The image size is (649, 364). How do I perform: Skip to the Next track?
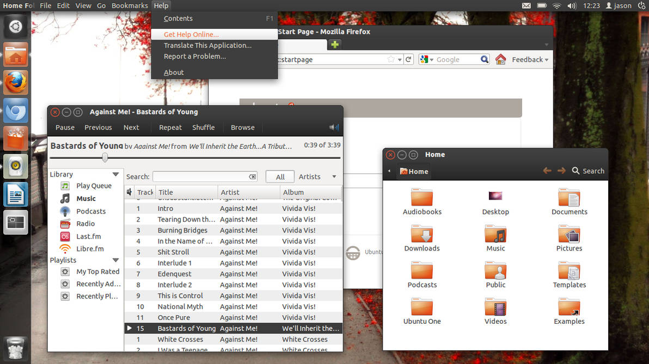131,127
